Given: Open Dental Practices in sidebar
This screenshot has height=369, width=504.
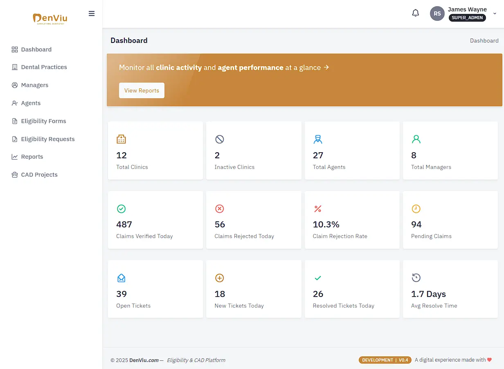Looking at the screenshot, I should [x=44, y=67].
